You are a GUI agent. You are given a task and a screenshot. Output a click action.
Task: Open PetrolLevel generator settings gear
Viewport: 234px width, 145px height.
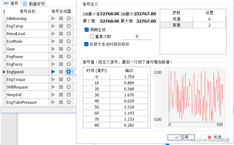[69, 34]
